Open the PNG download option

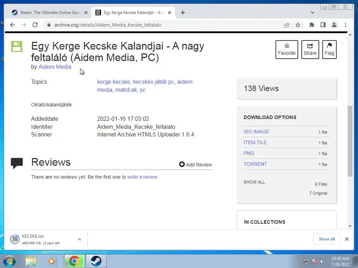[249, 153]
